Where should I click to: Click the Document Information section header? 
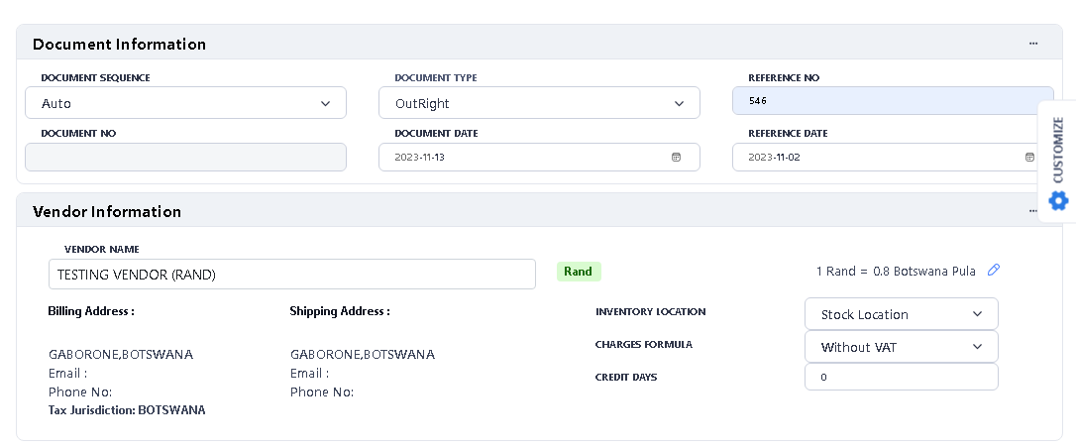(x=119, y=44)
